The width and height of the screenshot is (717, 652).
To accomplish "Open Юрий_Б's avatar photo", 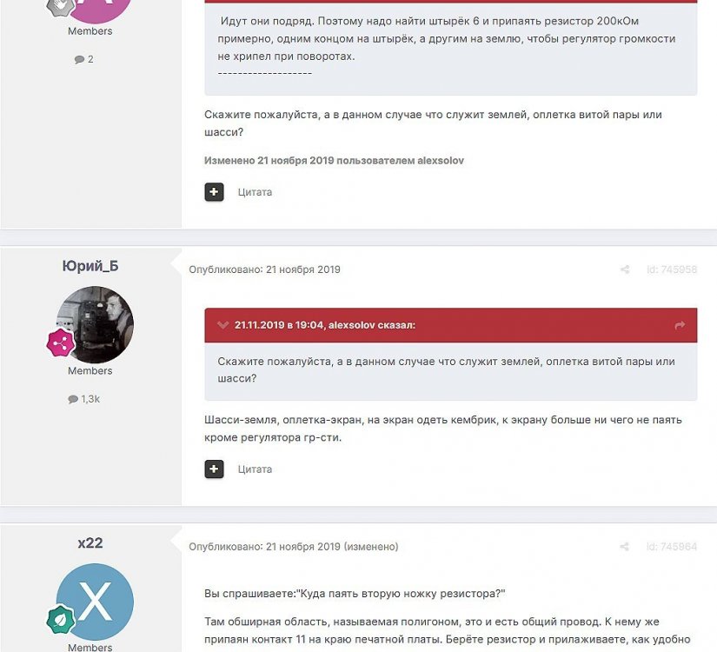I will click(95, 325).
